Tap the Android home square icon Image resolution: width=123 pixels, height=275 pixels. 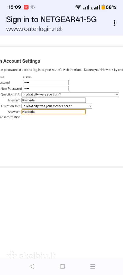[62, 266]
